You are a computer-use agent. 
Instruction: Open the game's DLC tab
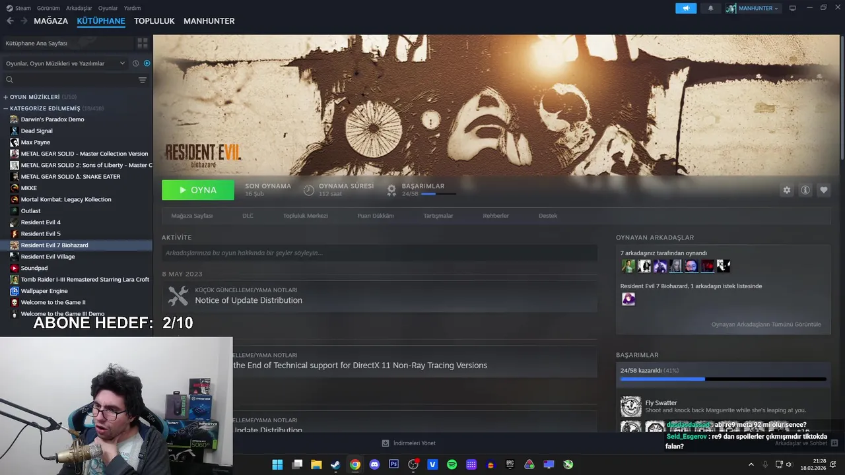point(248,216)
